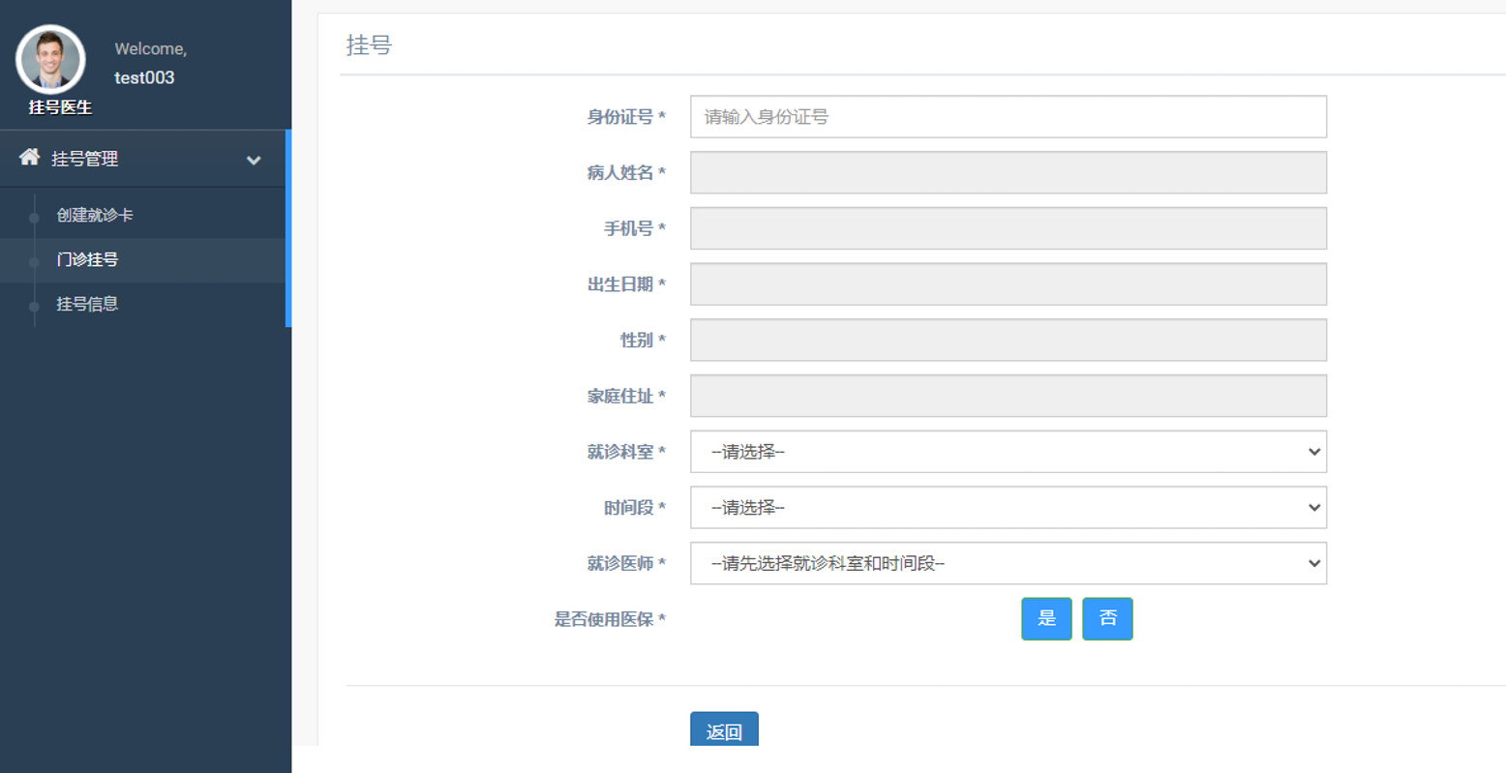
Task: Click the 就诊医师 label
Action: pyautogui.click(x=626, y=563)
